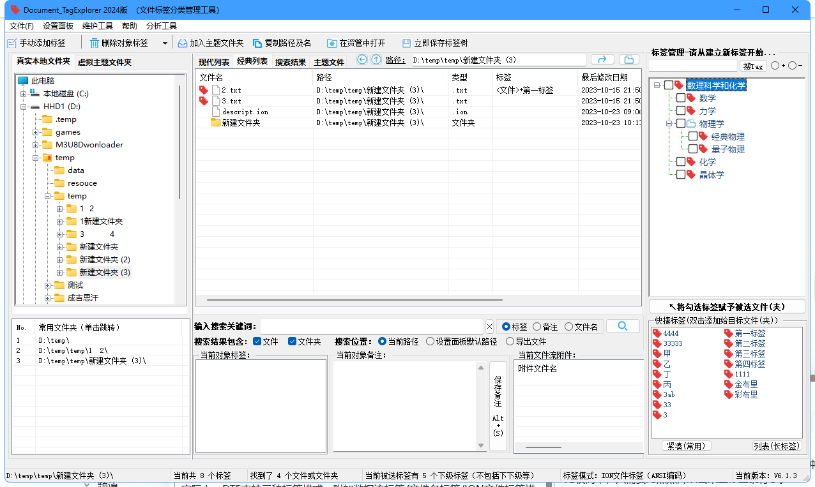Switch to the 现代列表 tab
Image resolution: width=815 pixels, height=487 pixels.
point(214,62)
